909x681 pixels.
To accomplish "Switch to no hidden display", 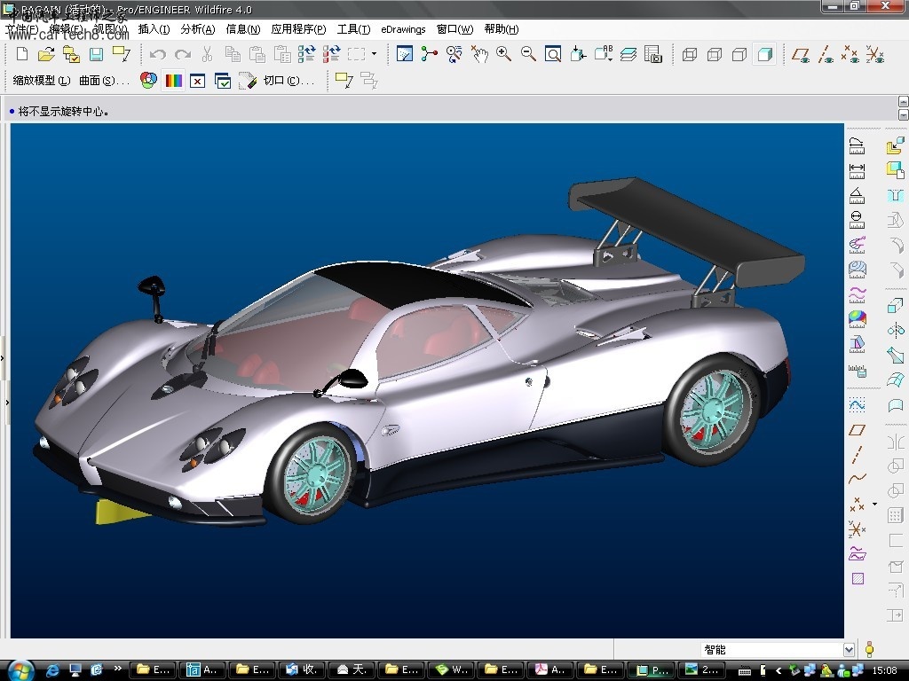I will click(x=739, y=54).
